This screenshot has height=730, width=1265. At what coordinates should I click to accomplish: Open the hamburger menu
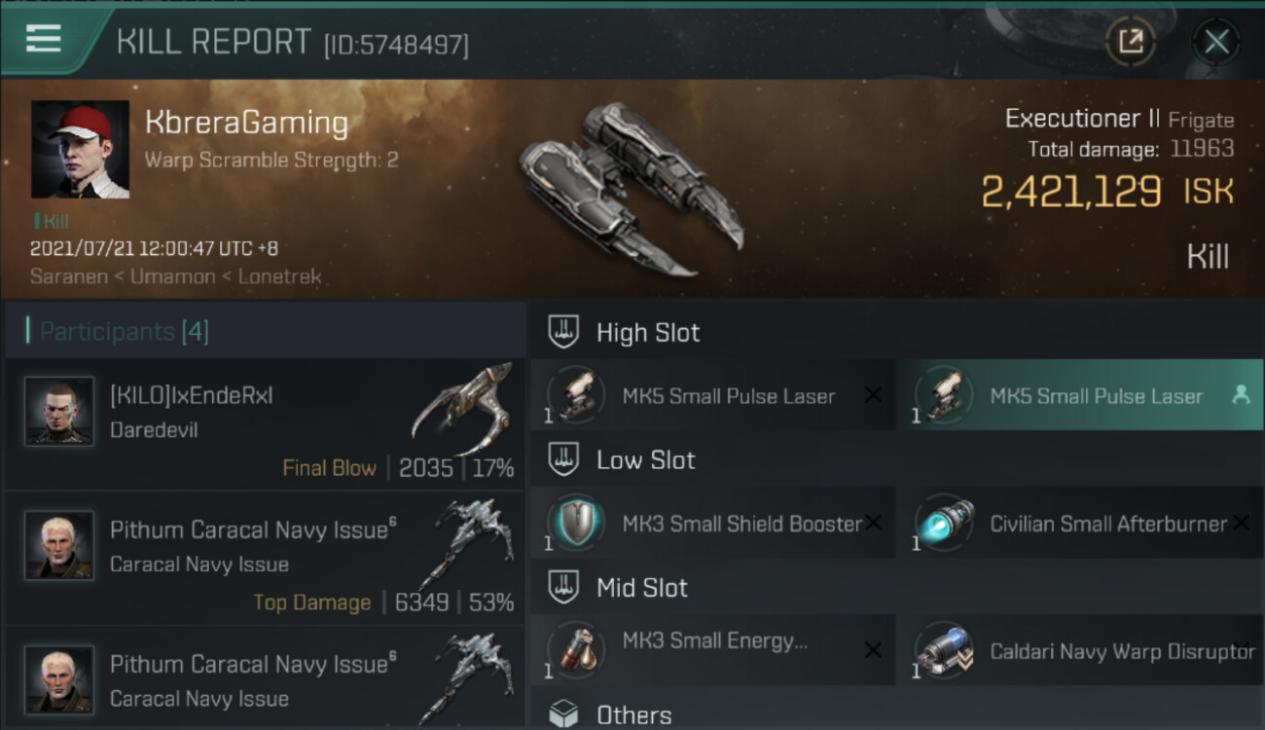(x=44, y=39)
